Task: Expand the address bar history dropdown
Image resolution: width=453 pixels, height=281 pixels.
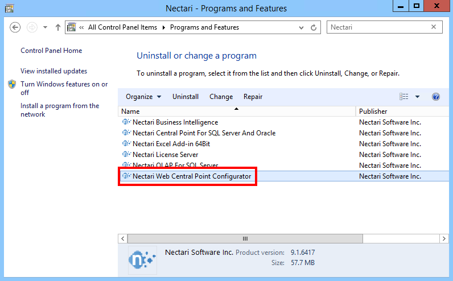Action: (301, 27)
